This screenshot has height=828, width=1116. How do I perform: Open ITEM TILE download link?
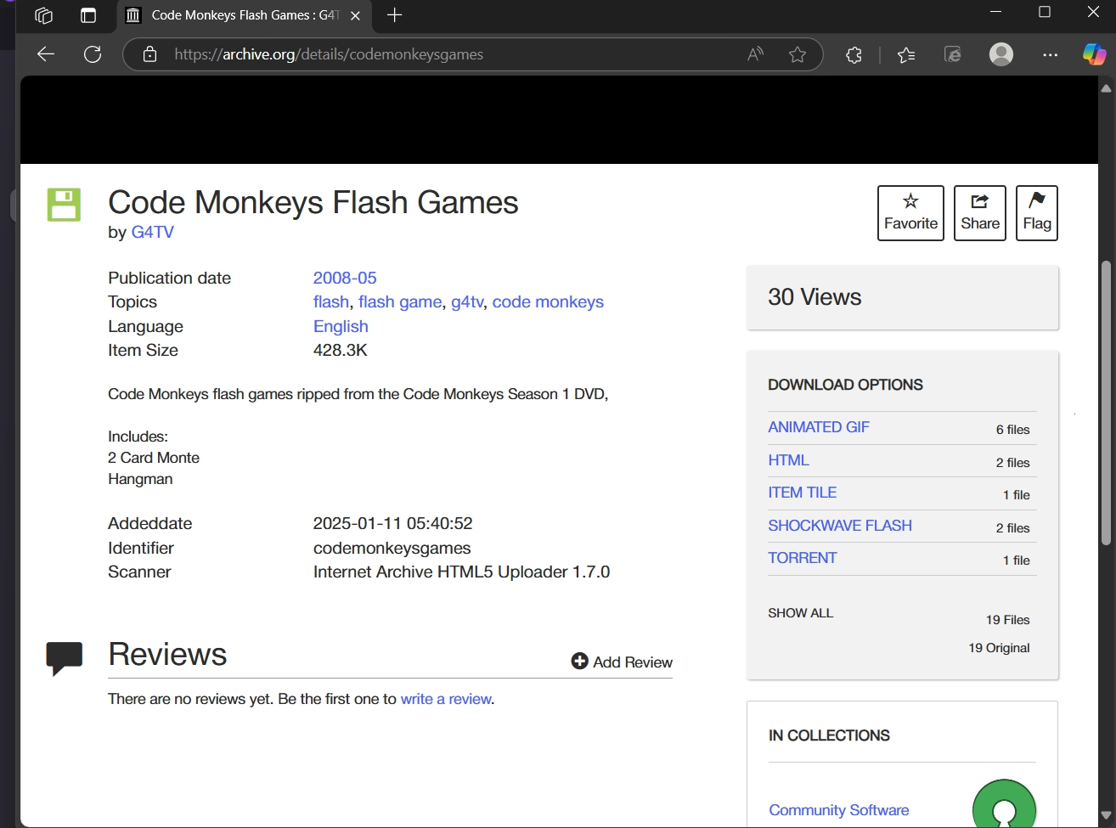(803, 493)
